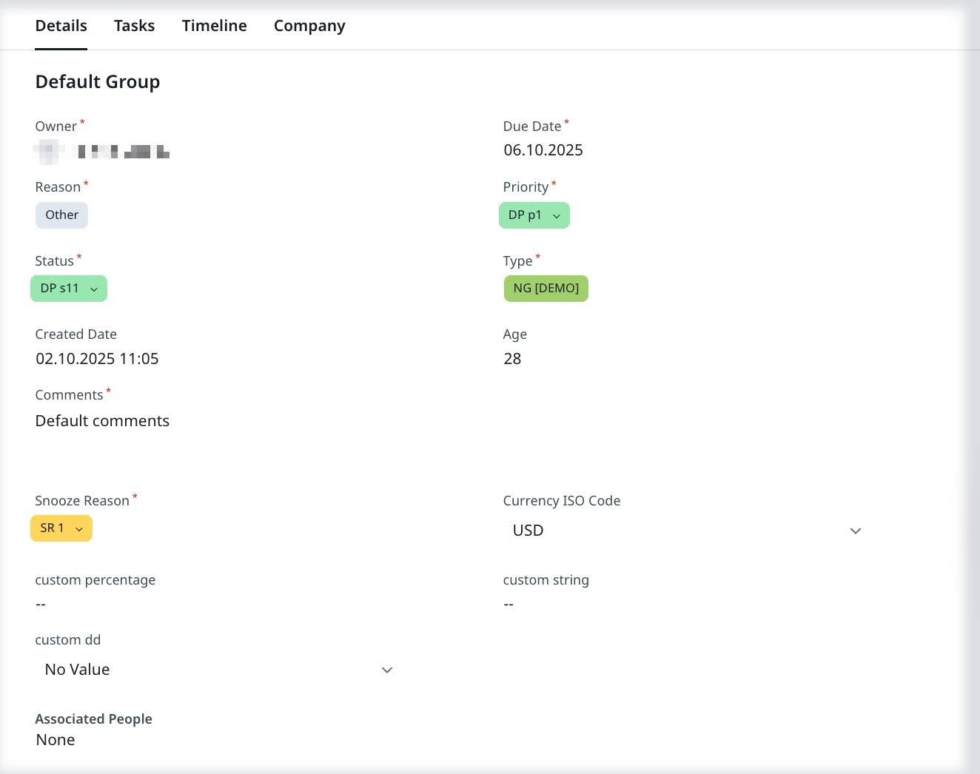
Task: Click the Reason pill labeled Other
Action: click(61, 215)
